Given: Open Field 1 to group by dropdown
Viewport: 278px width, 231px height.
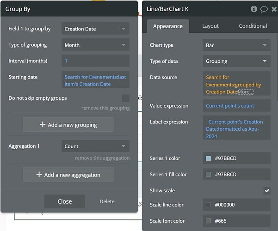Looking at the screenshot, I should point(95,29).
